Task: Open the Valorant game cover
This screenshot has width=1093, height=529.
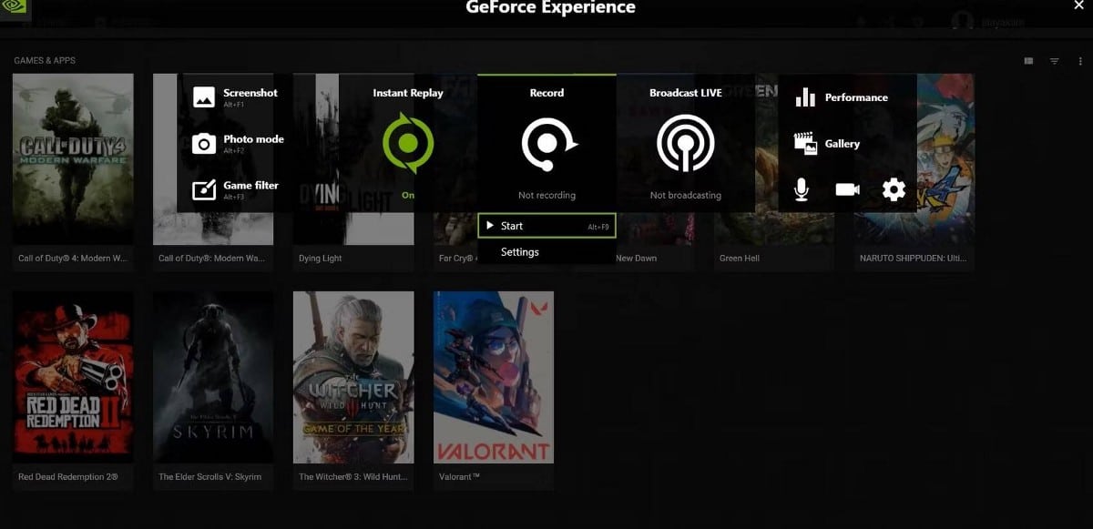Action: tap(494, 377)
